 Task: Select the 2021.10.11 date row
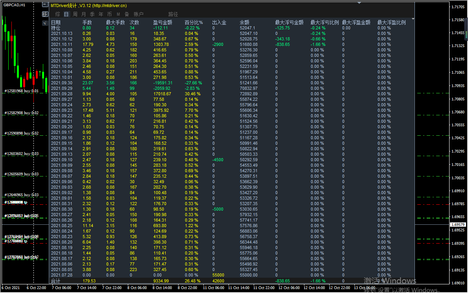[x=62, y=44]
